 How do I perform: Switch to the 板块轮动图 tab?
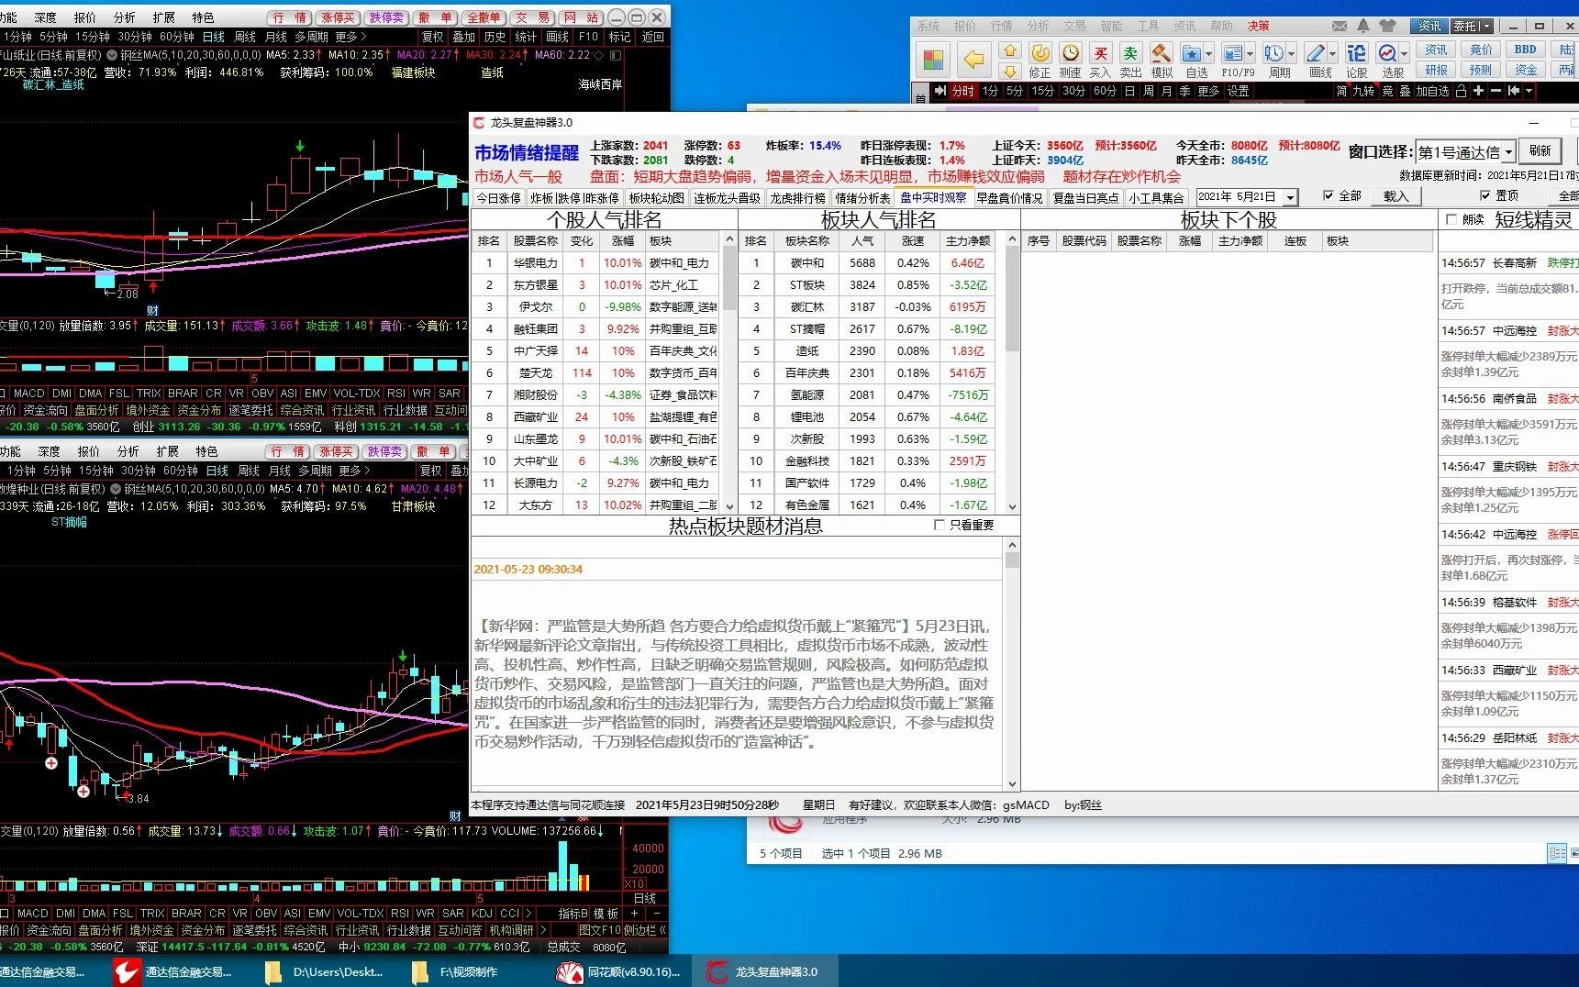coord(656,197)
